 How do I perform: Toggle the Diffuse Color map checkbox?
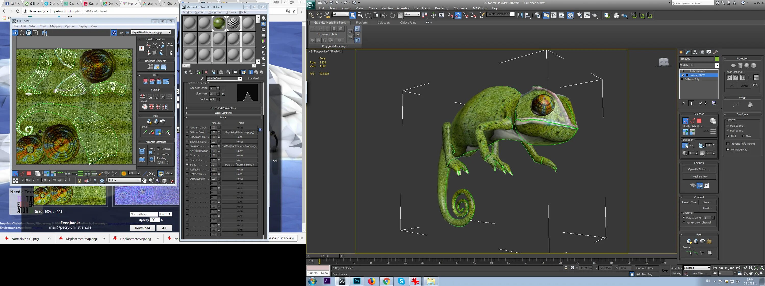(187, 132)
